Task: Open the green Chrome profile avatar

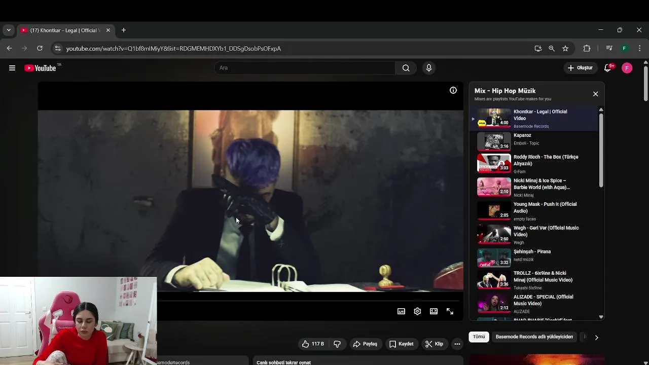Action: (624, 48)
